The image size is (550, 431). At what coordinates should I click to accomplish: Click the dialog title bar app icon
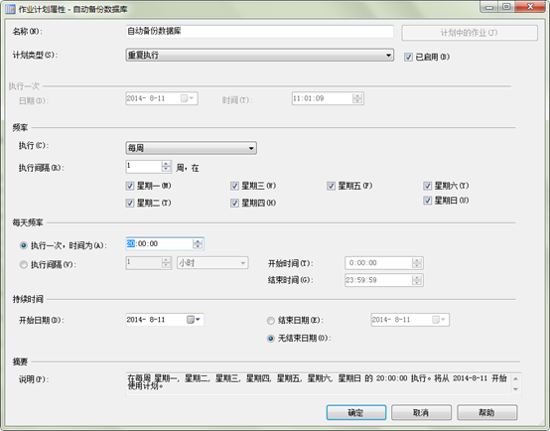coord(11,9)
